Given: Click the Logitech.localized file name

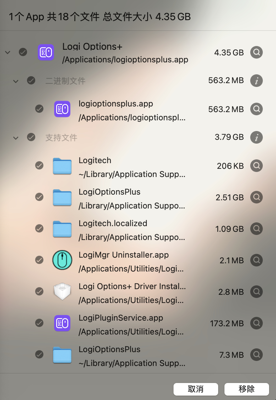Looking at the screenshot, I should click(x=113, y=223).
